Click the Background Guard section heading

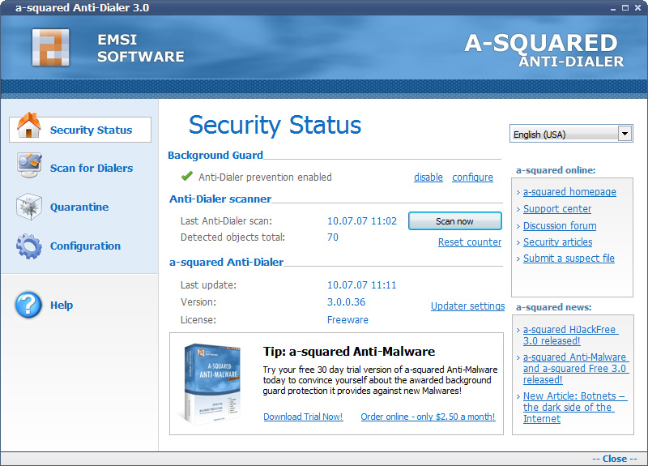(x=215, y=156)
